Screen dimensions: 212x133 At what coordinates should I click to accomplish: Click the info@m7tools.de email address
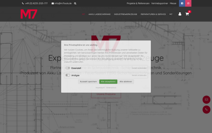click(63, 4)
